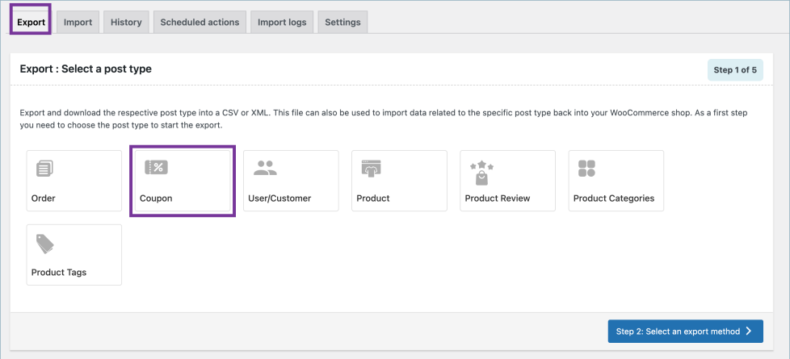The width and height of the screenshot is (790, 359).
Task: View the Import logs tab
Action: (282, 22)
